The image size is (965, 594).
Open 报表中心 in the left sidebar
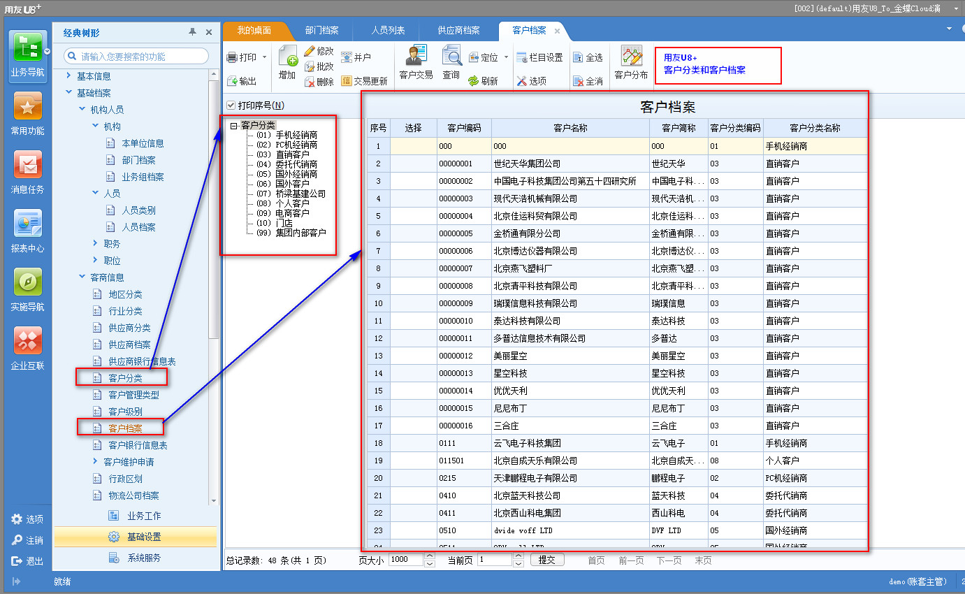click(28, 232)
